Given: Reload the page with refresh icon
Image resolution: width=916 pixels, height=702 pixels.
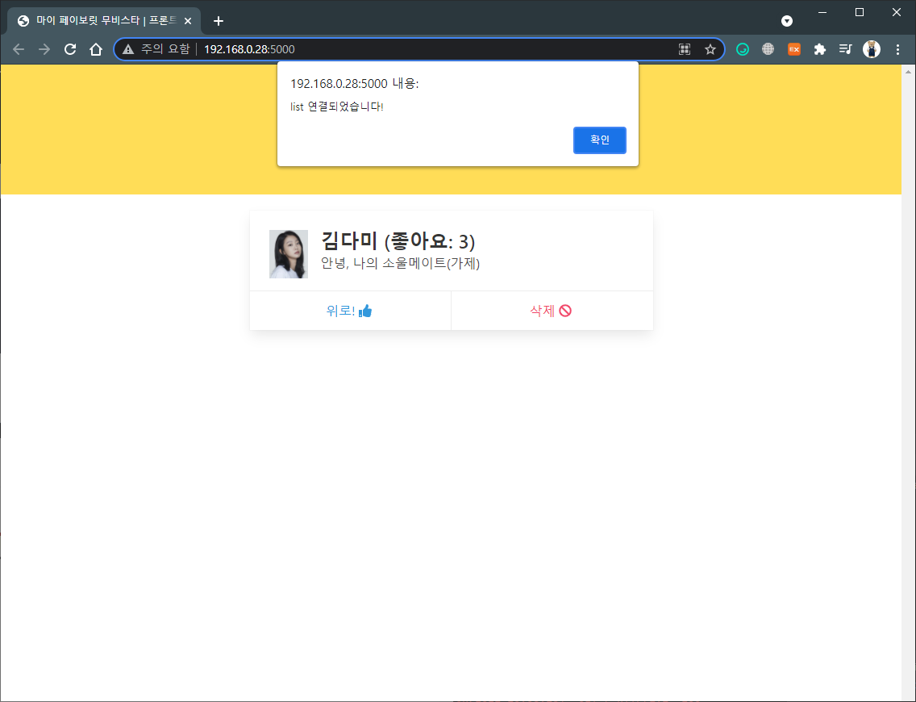Looking at the screenshot, I should tap(70, 49).
